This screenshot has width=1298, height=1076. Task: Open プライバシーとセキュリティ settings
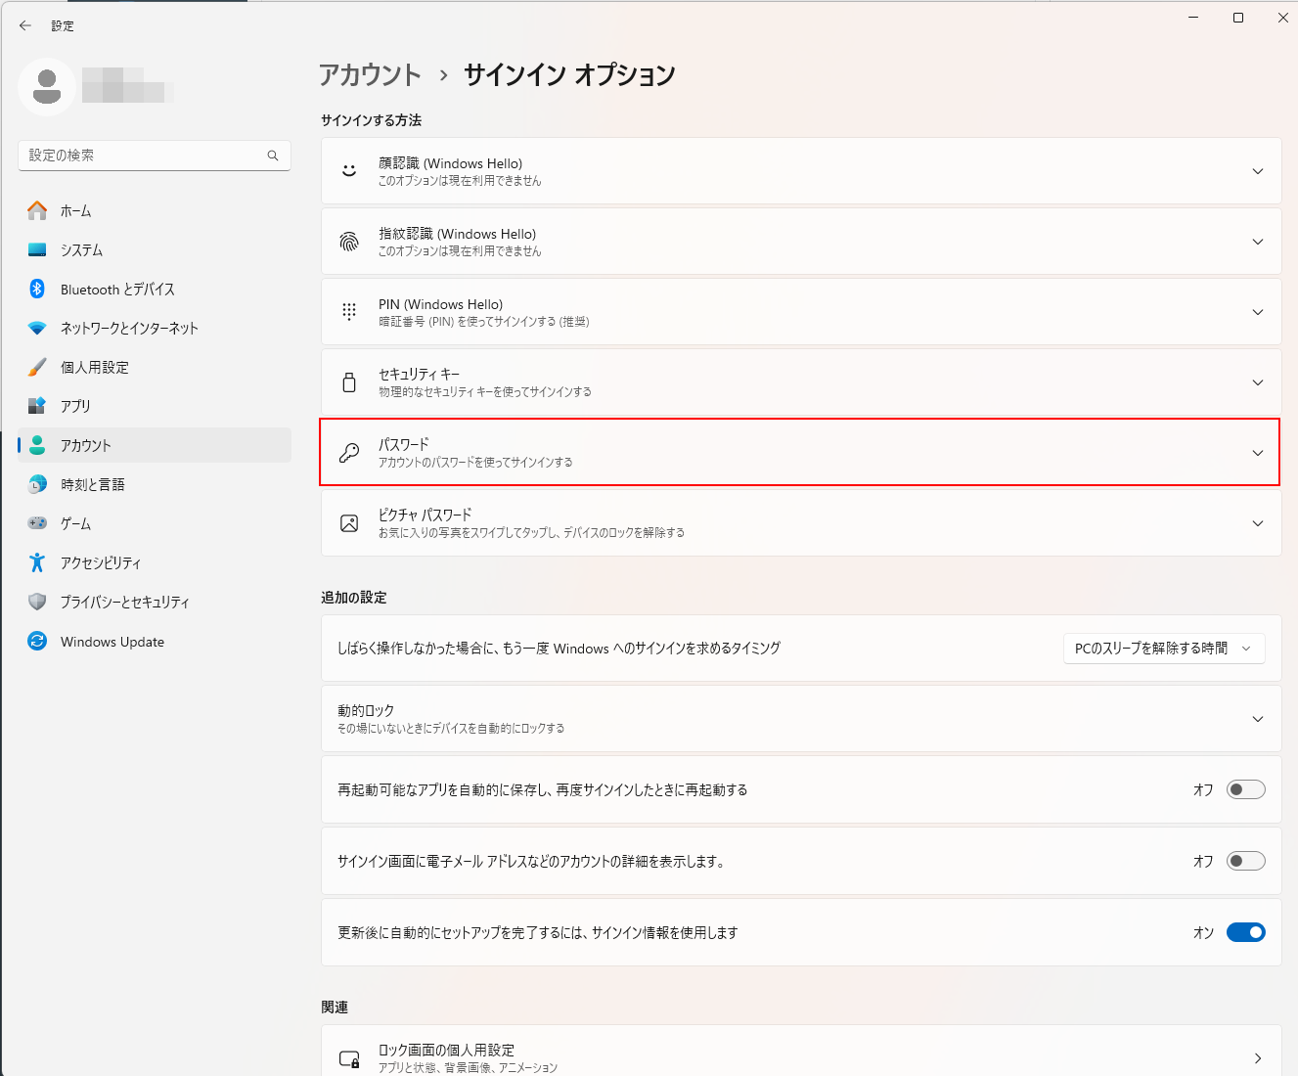tap(155, 602)
